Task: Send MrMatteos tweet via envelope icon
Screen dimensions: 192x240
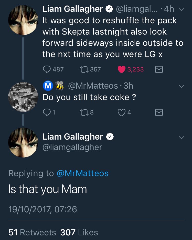Action: point(159,112)
